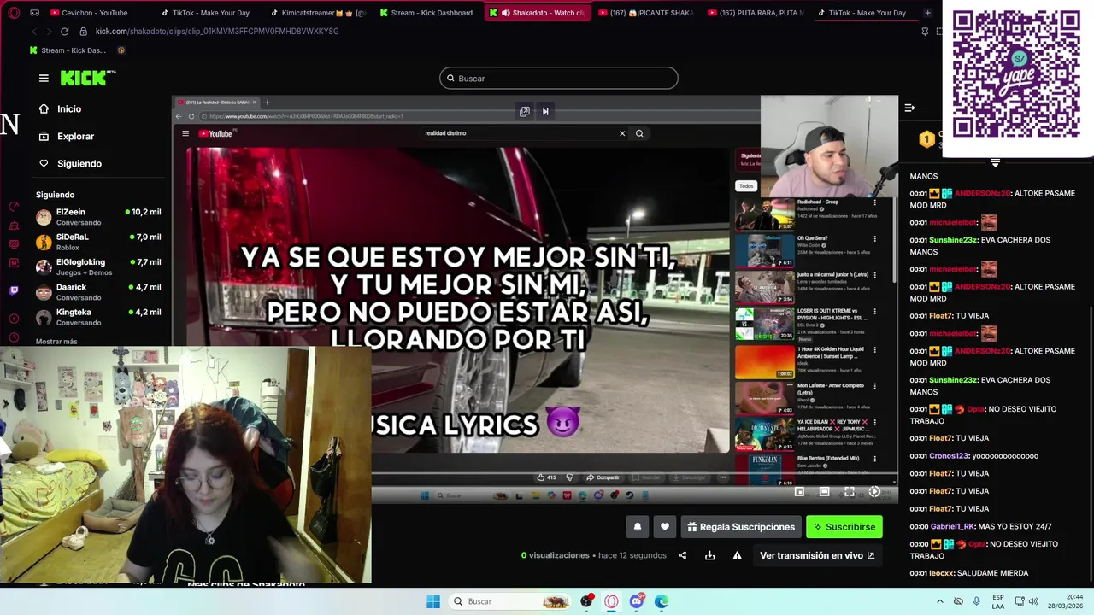Report the clip with the warning icon
The image size is (1094, 615).
tap(737, 555)
